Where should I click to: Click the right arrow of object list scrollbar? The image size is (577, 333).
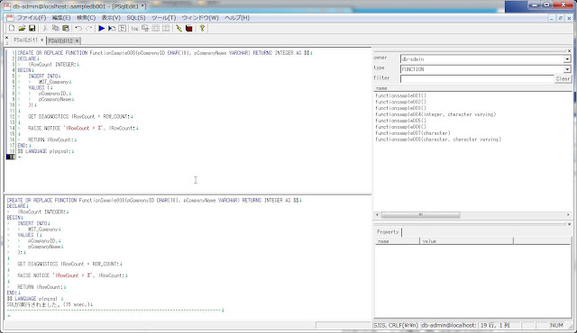pos(568,215)
